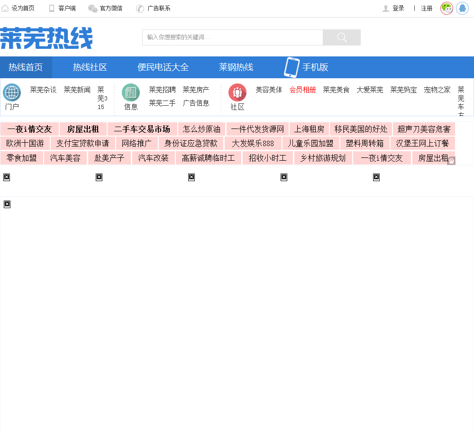Click the 乡村旅游规划 ad link
The height and width of the screenshot is (431, 474).
tap(323, 158)
